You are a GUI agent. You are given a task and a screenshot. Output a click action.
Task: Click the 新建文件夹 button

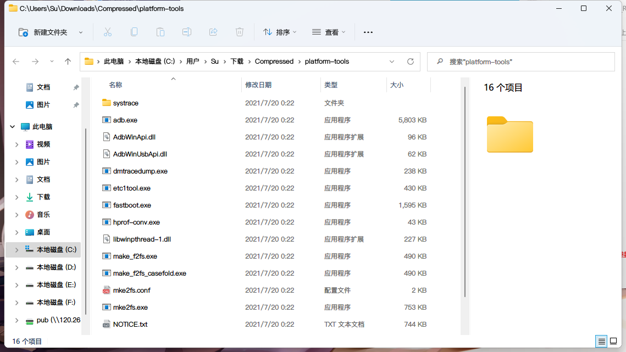point(43,32)
